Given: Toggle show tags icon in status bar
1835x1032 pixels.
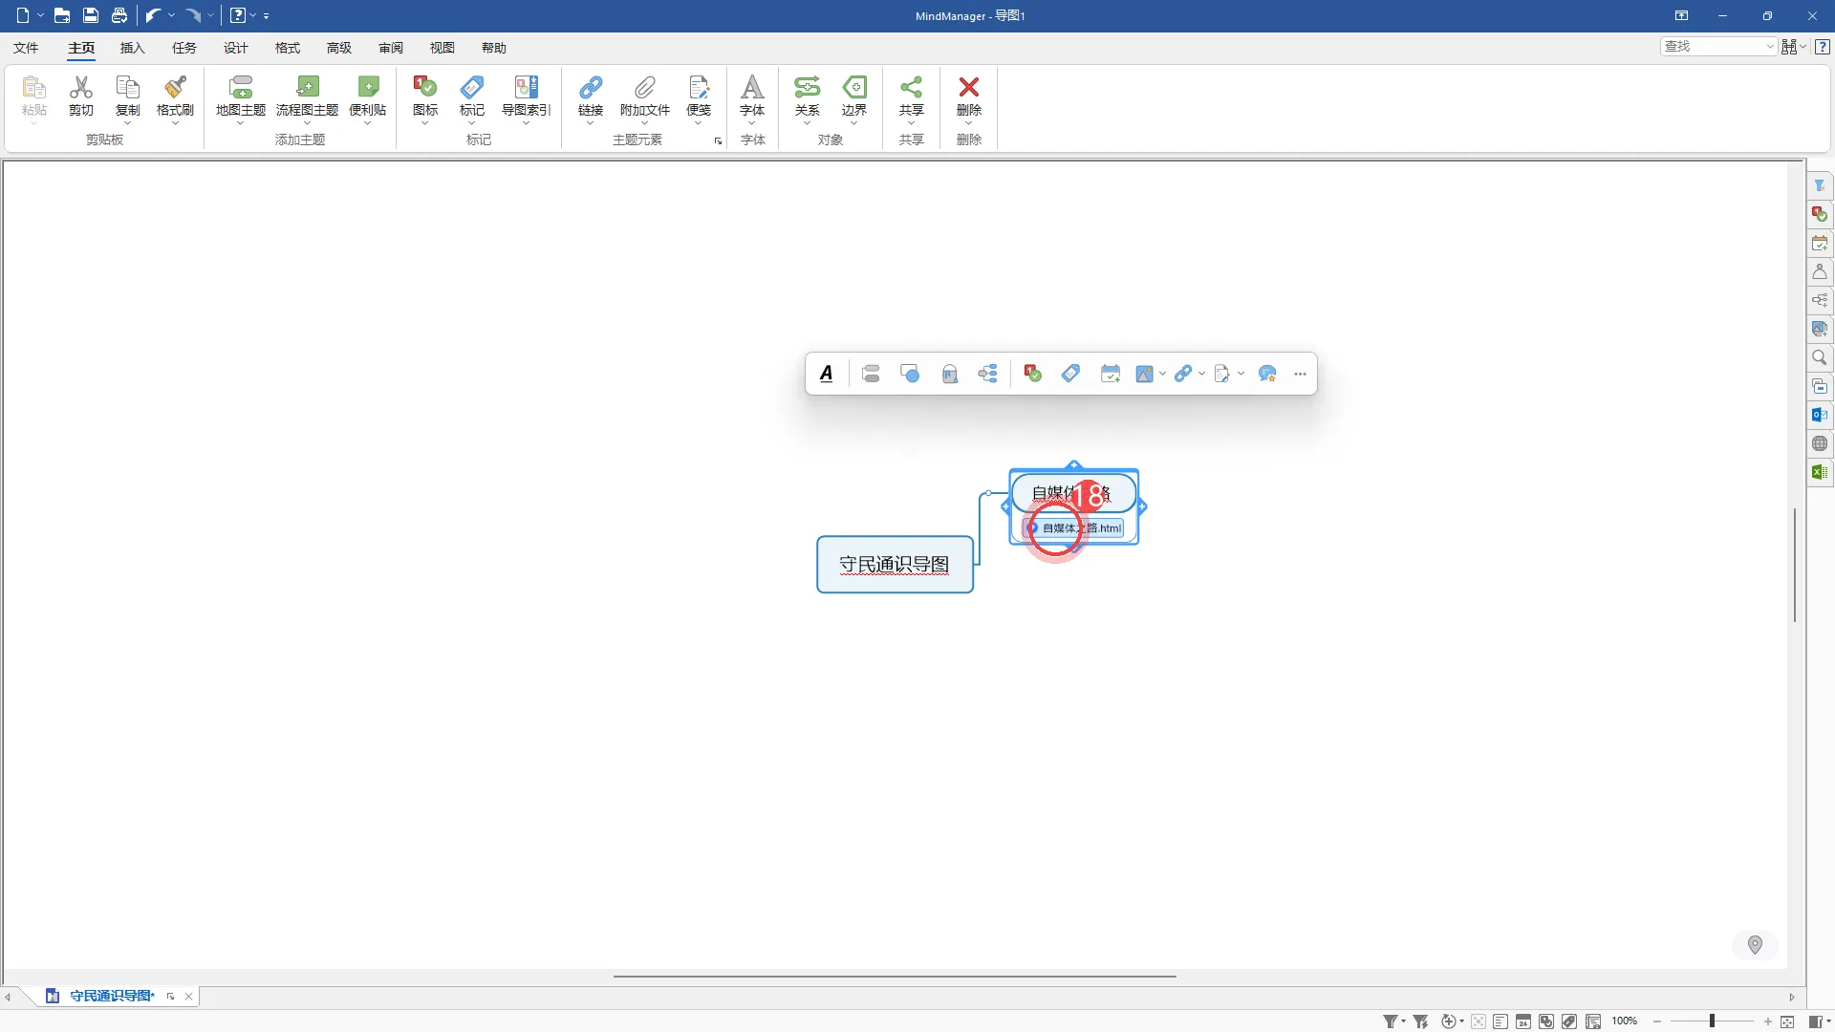Looking at the screenshot, I should [1569, 1021].
